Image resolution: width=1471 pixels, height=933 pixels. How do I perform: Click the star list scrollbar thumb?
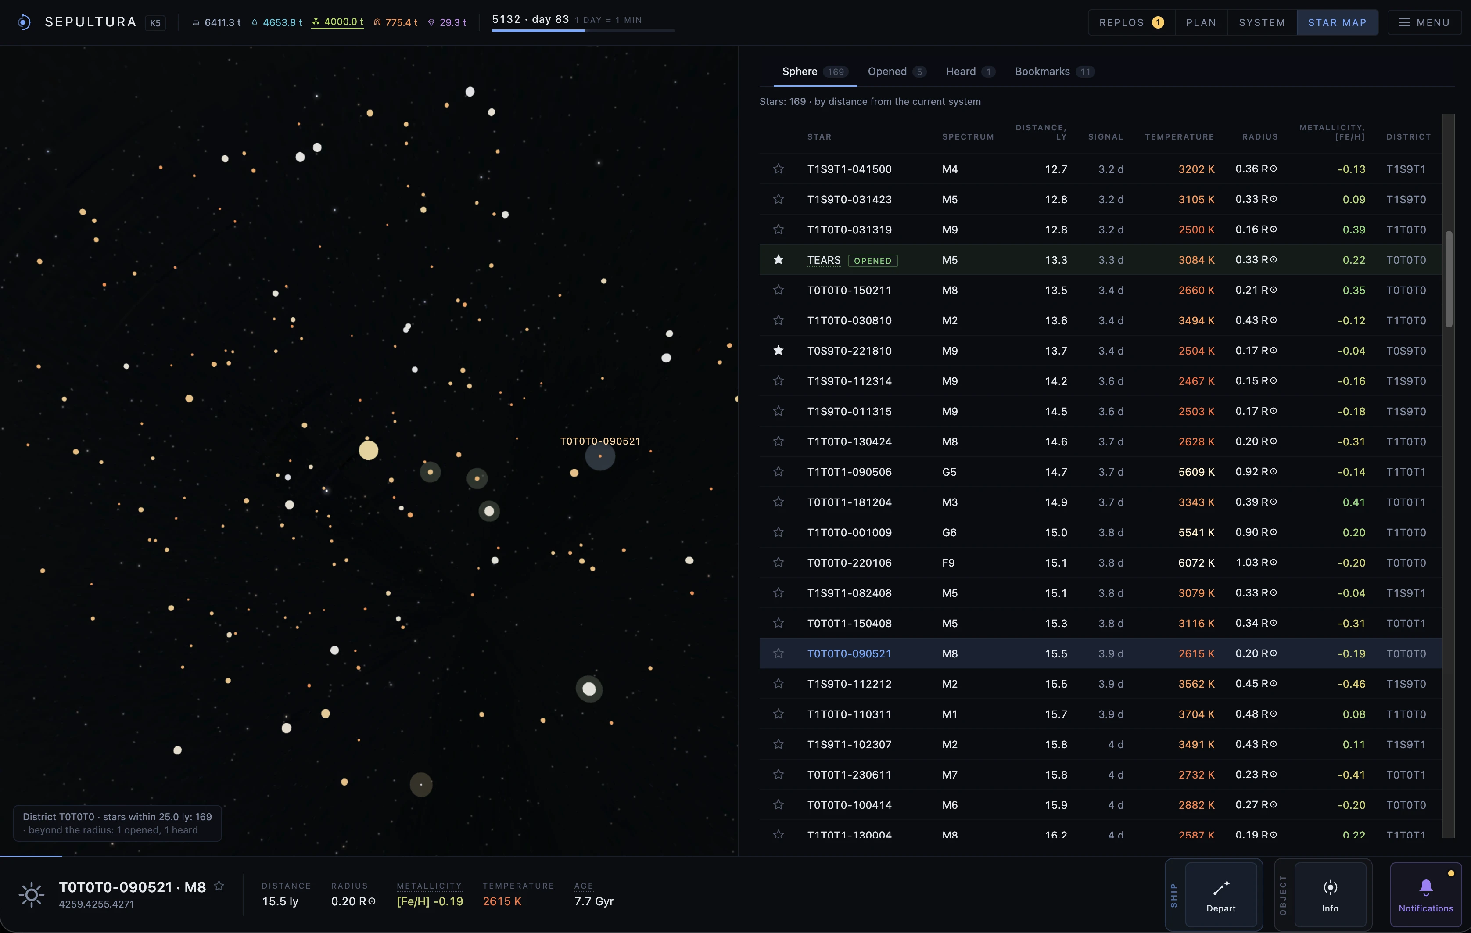click(1448, 279)
